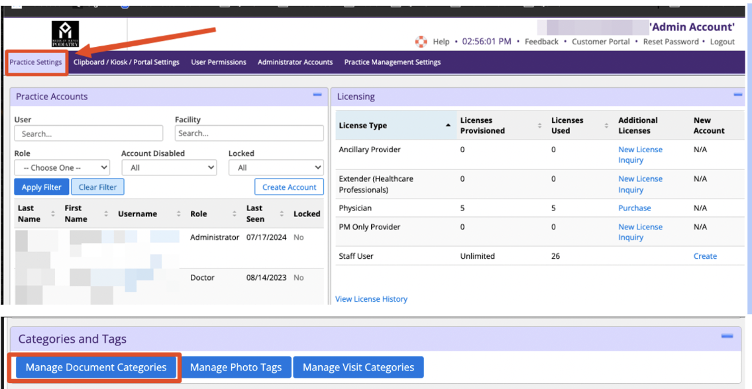Open the View License History link
This screenshot has height=389, width=752.
[x=371, y=299]
